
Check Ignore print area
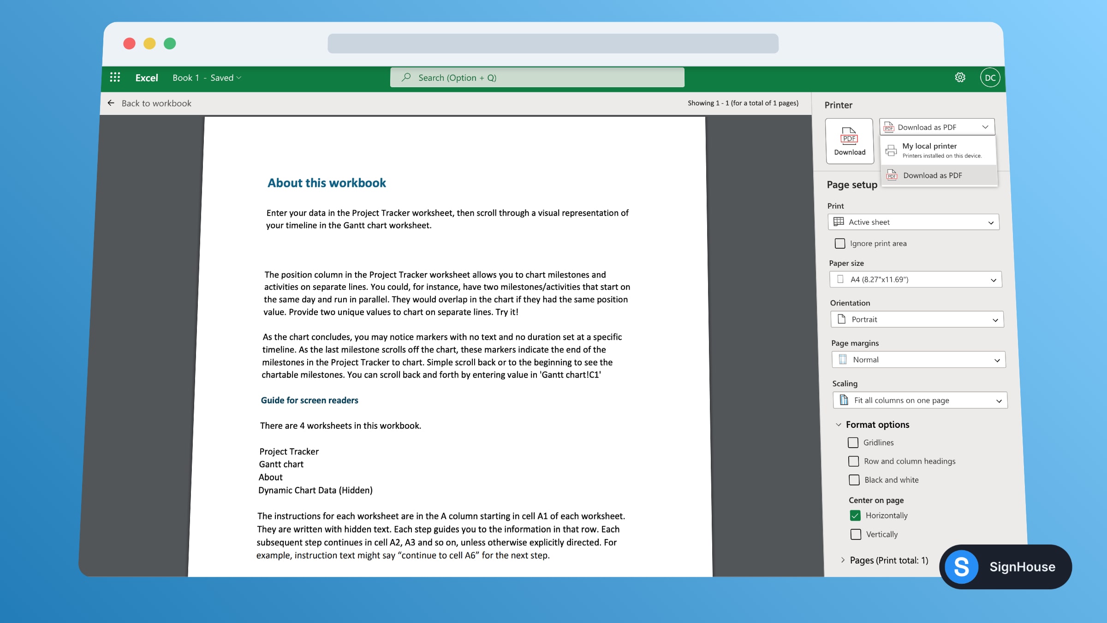click(x=840, y=243)
